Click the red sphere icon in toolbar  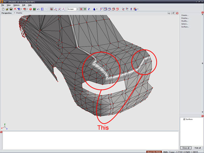coord(31,9)
